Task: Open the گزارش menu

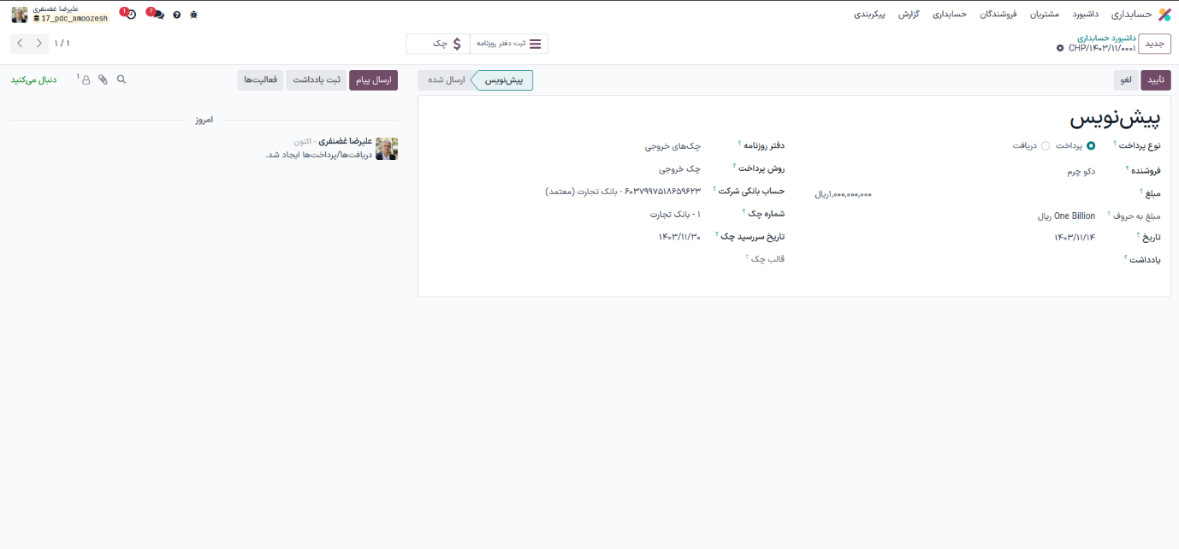Action: 909,15
